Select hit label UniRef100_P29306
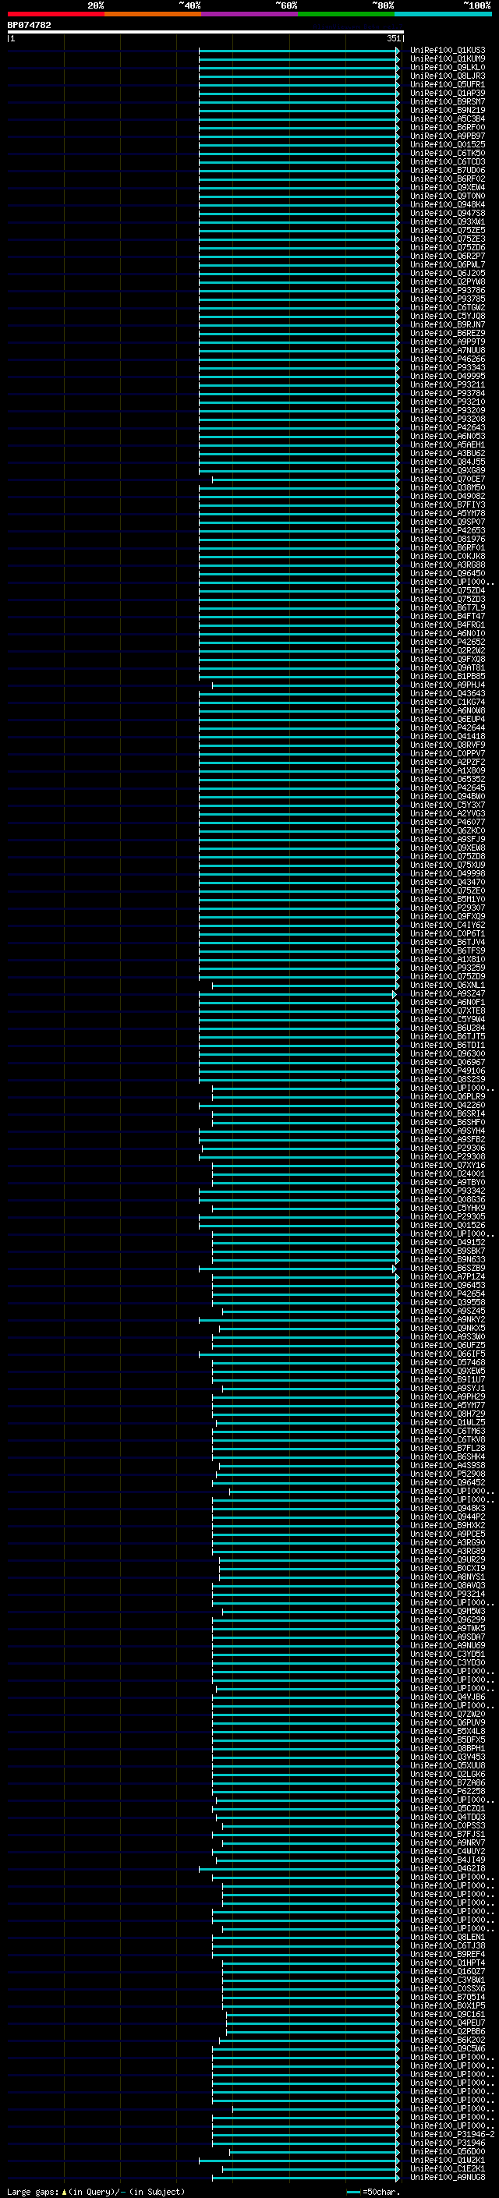Screen dimensions: 499x2198 tap(448, 1148)
